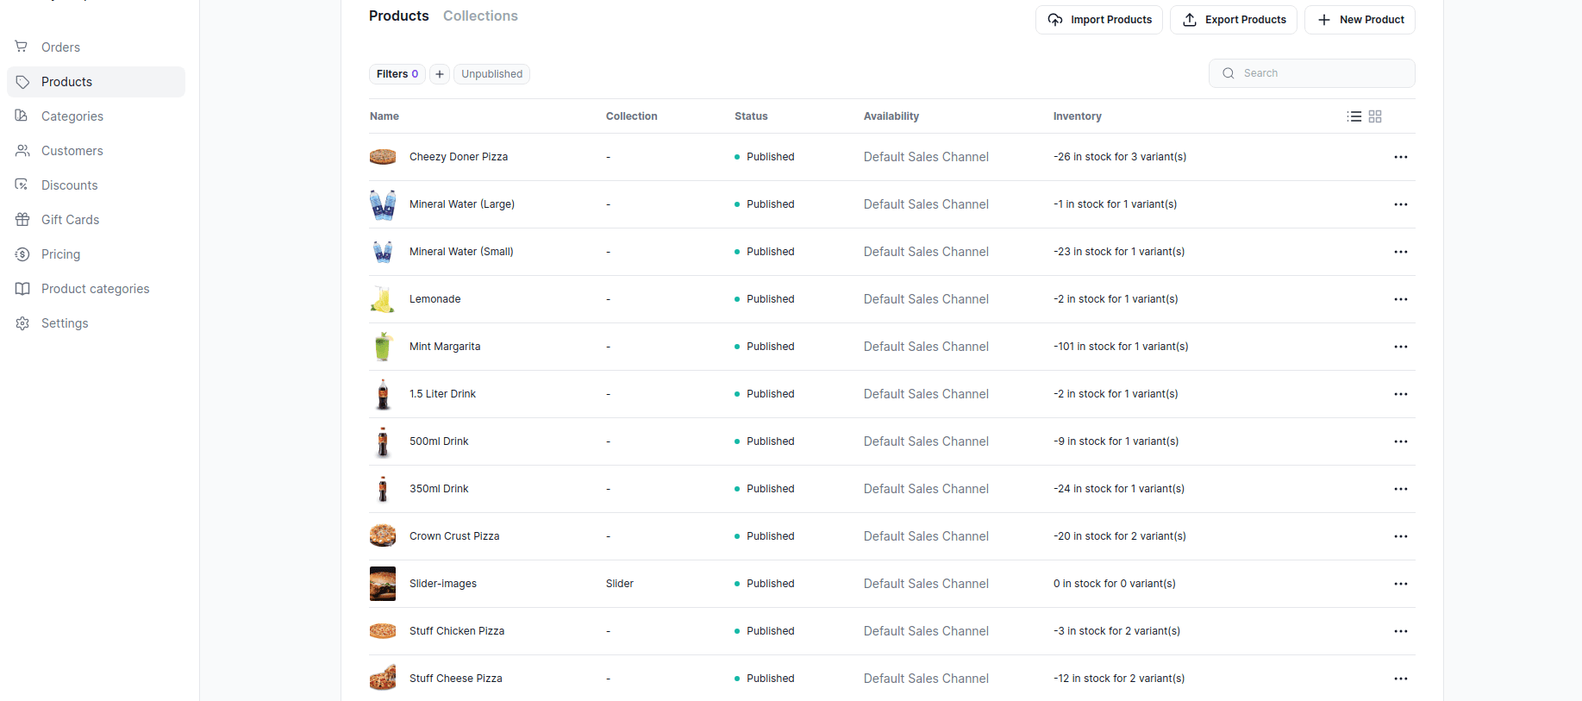This screenshot has width=1582, height=701.
Task: Open actions menu for Mineral Water (Small)
Action: 1401,252
